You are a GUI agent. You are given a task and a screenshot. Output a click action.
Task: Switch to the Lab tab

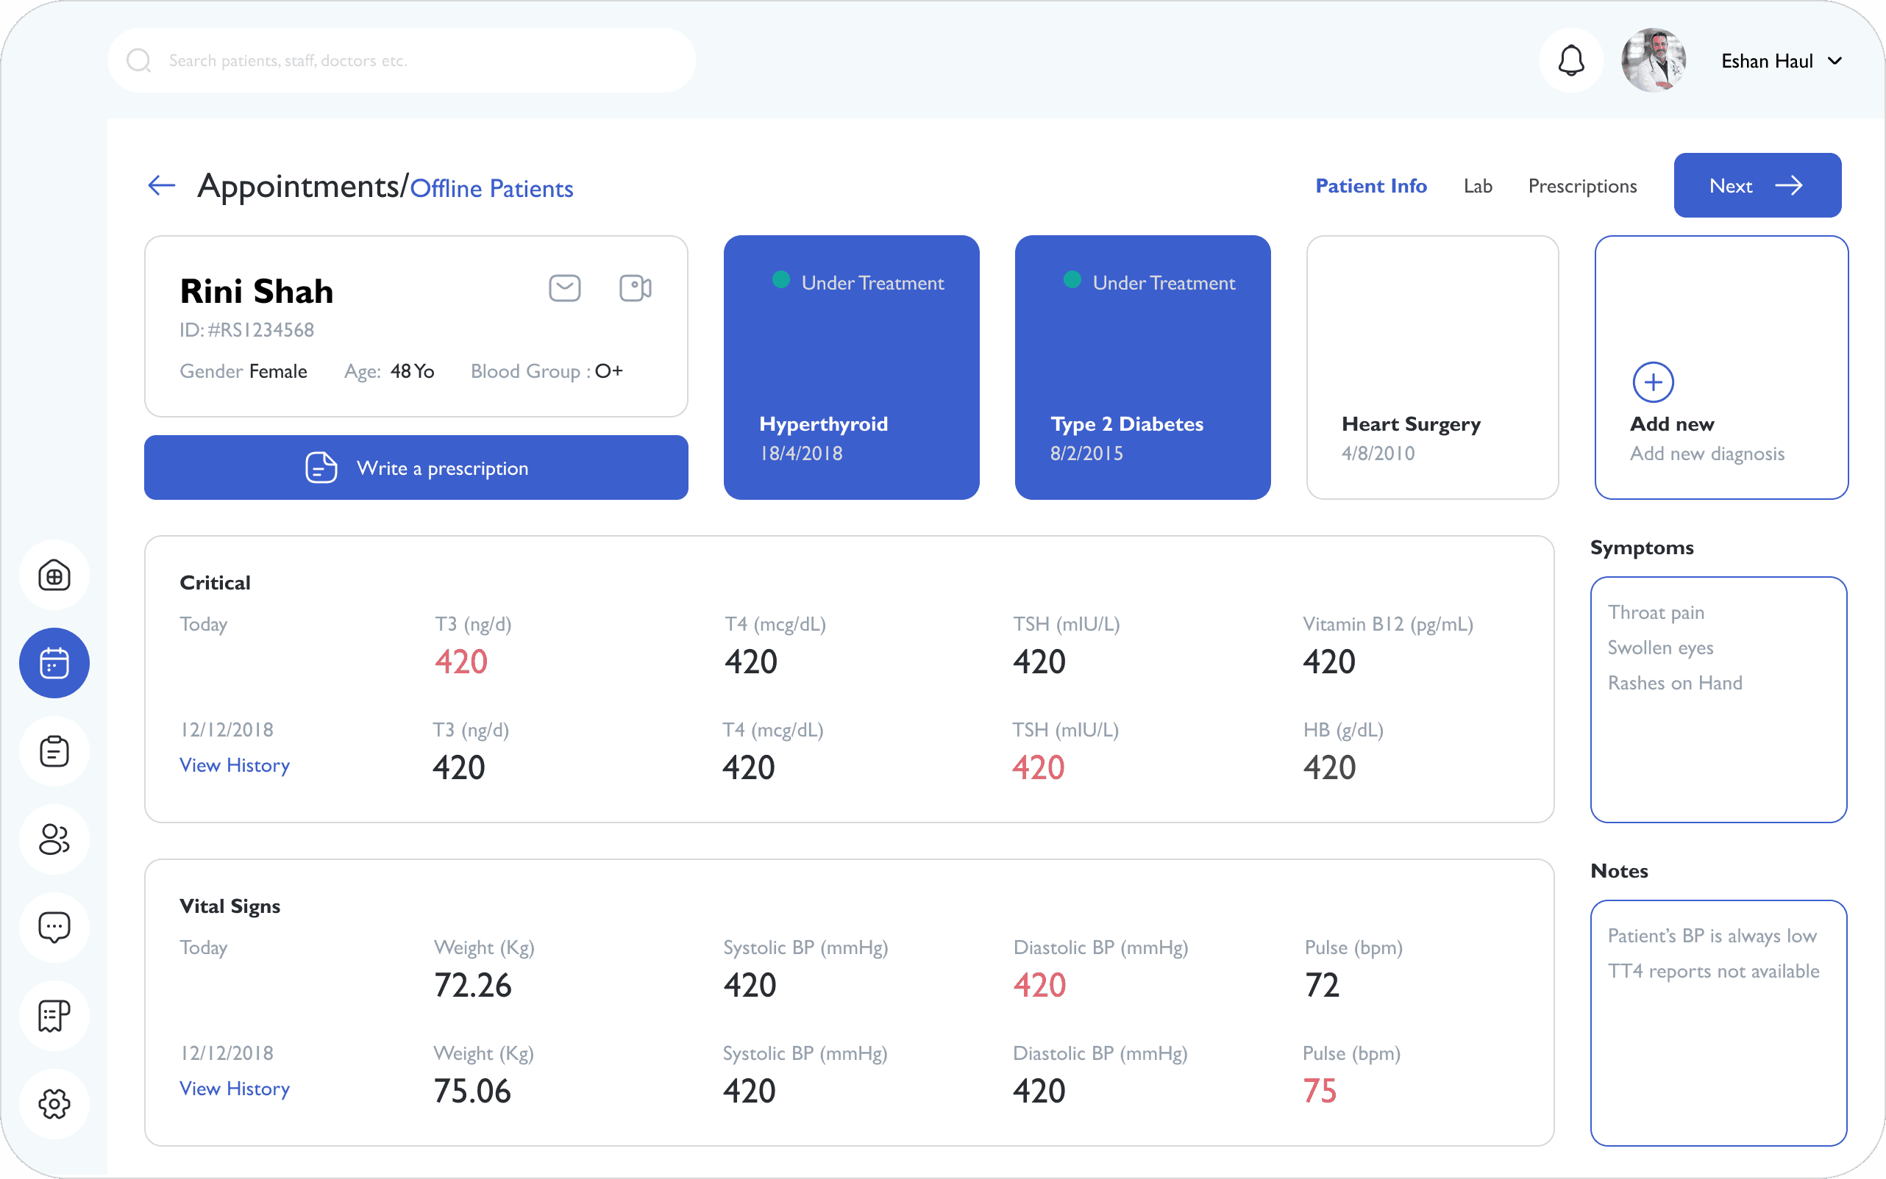[1477, 185]
